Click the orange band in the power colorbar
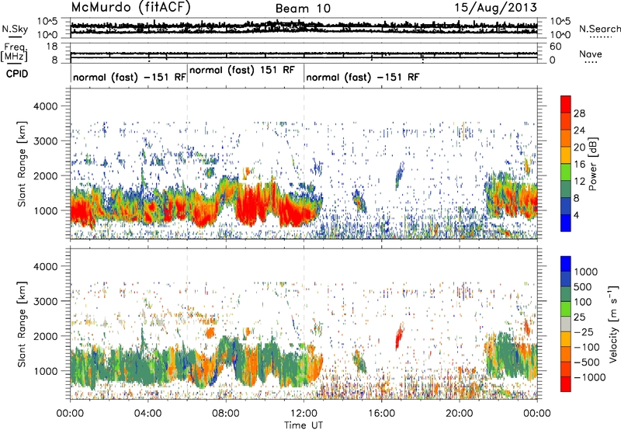The width and height of the screenshot is (621, 430). (x=566, y=138)
